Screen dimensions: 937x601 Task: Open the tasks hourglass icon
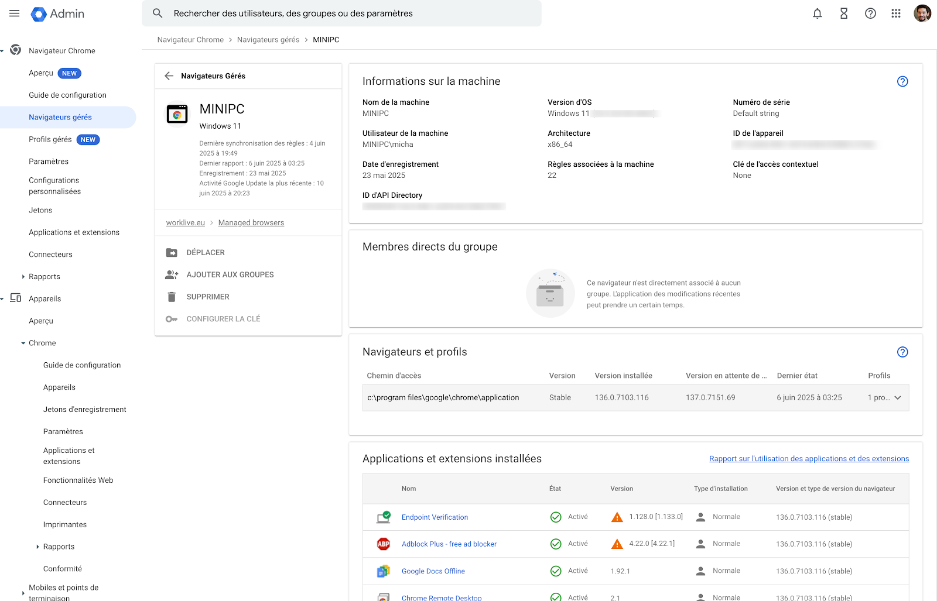click(x=844, y=13)
